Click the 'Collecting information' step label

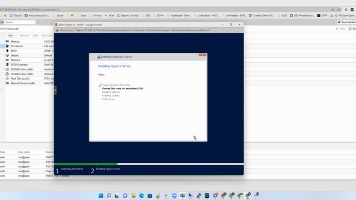72,169
